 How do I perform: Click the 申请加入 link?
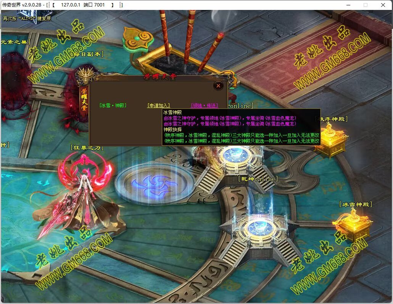(x=158, y=106)
